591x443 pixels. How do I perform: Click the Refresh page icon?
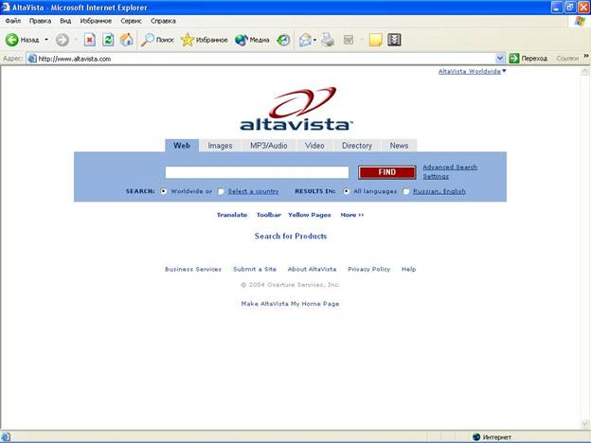(x=108, y=40)
